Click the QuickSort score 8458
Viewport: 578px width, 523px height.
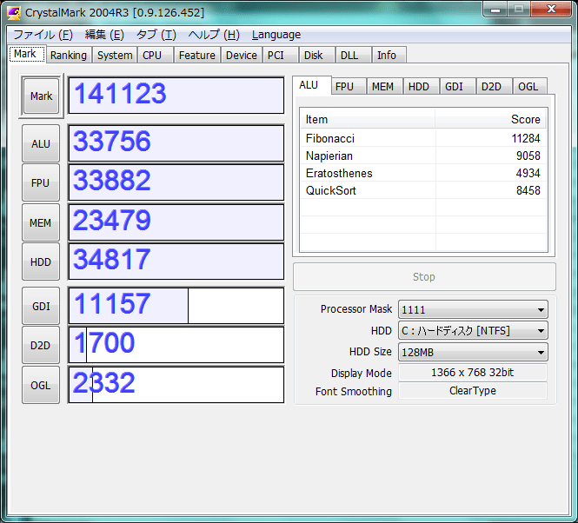(x=528, y=190)
